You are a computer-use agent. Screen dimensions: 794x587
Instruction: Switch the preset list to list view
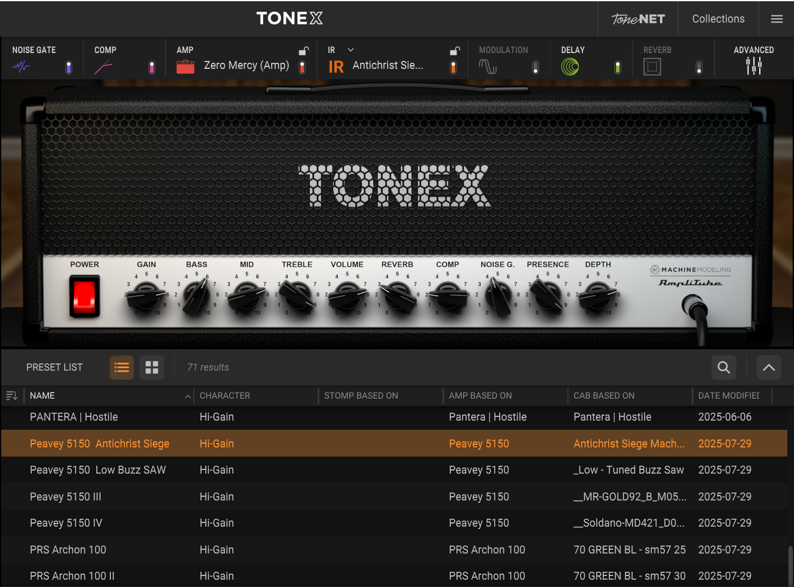[122, 368]
